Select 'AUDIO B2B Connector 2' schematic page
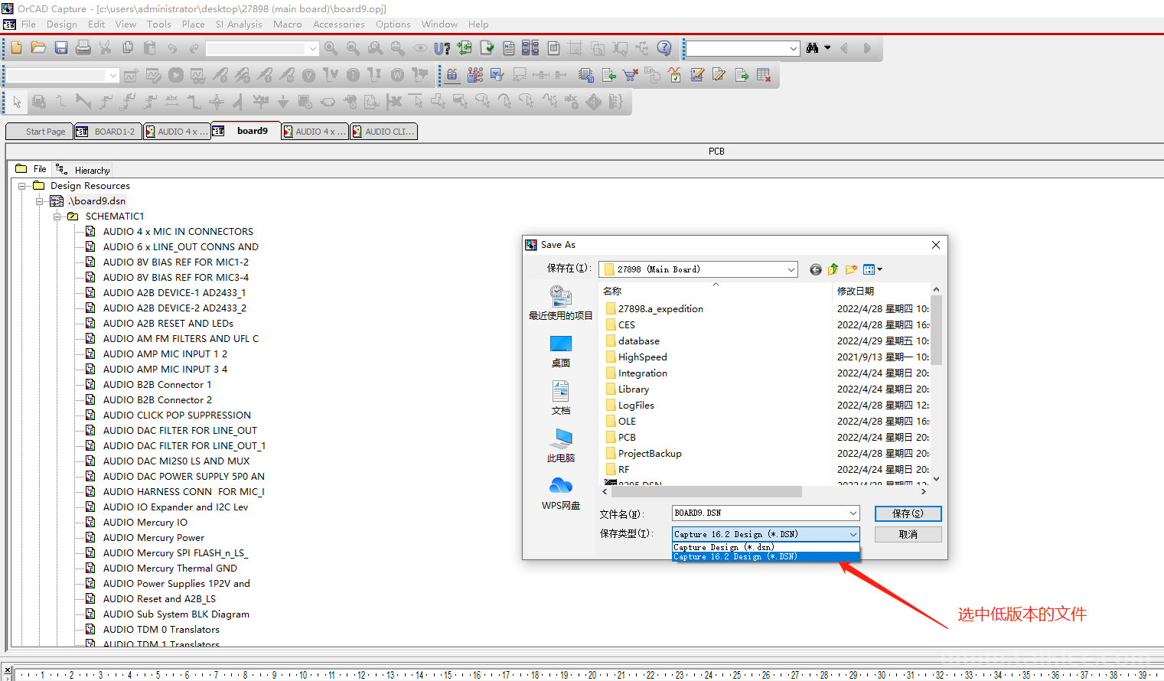The width and height of the screenshot is (1164, 681). coord(157,400)
